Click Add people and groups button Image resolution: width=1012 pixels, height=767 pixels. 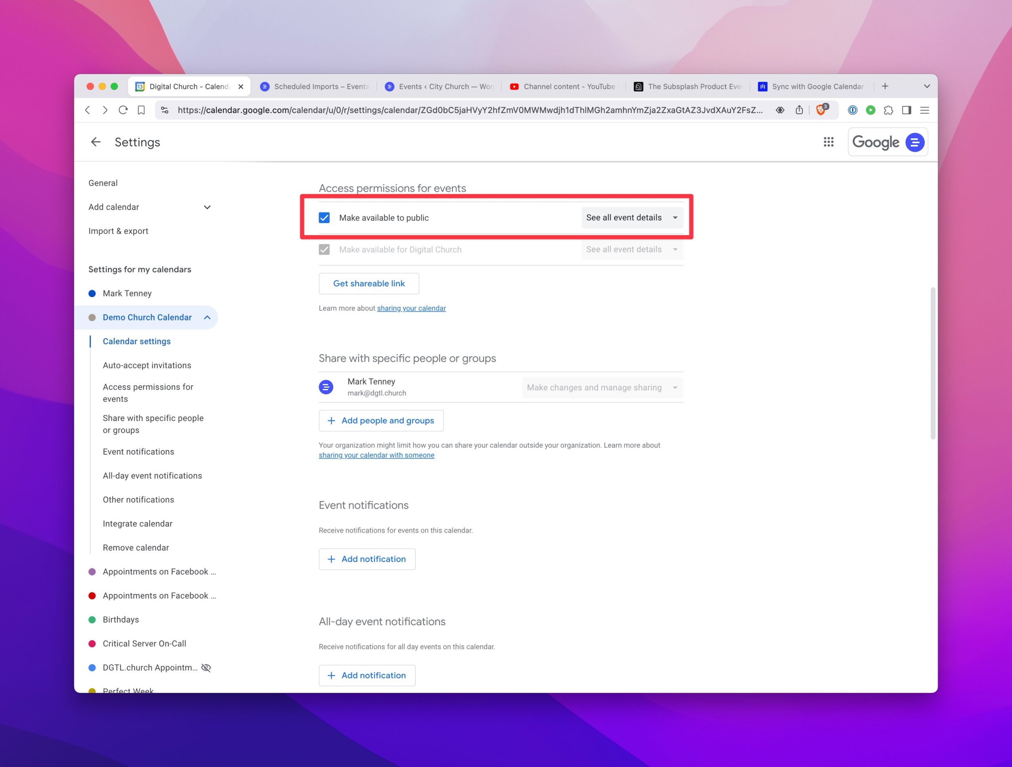381,420
